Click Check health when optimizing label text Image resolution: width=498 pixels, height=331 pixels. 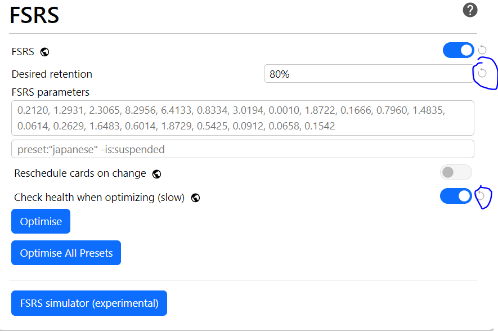point(99,198)
